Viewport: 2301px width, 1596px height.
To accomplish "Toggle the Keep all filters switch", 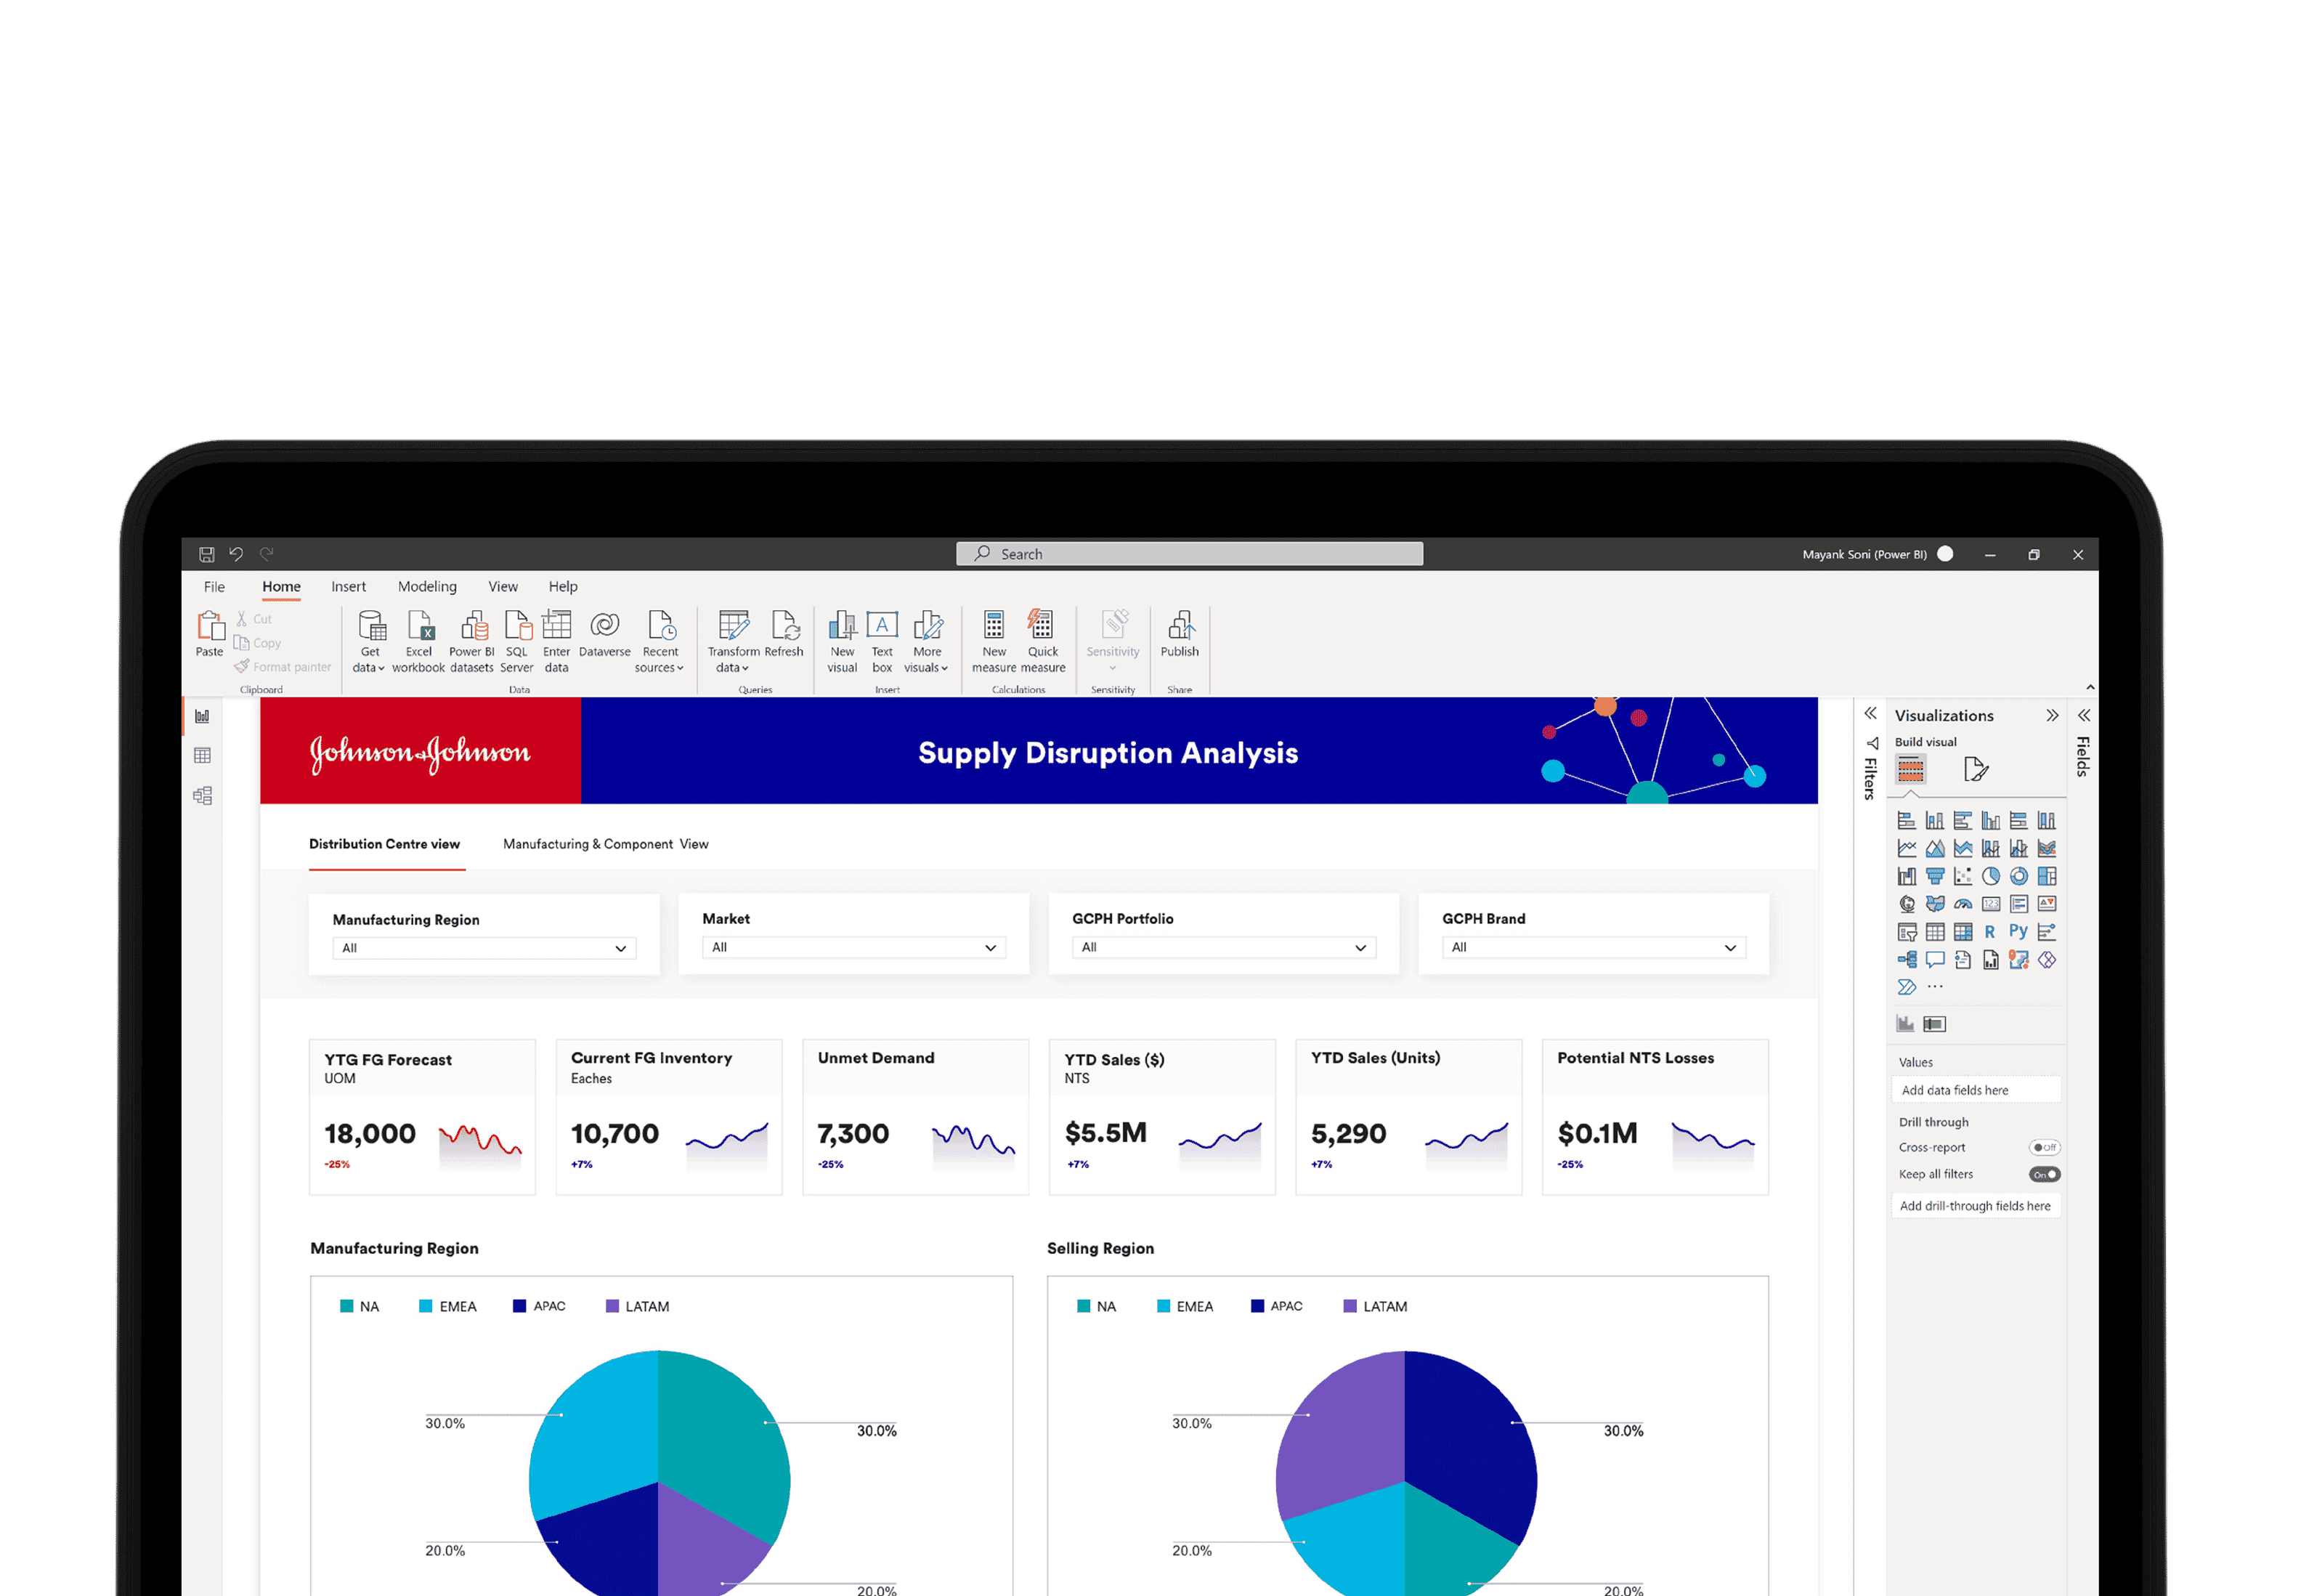I will coord(2044,1175).
